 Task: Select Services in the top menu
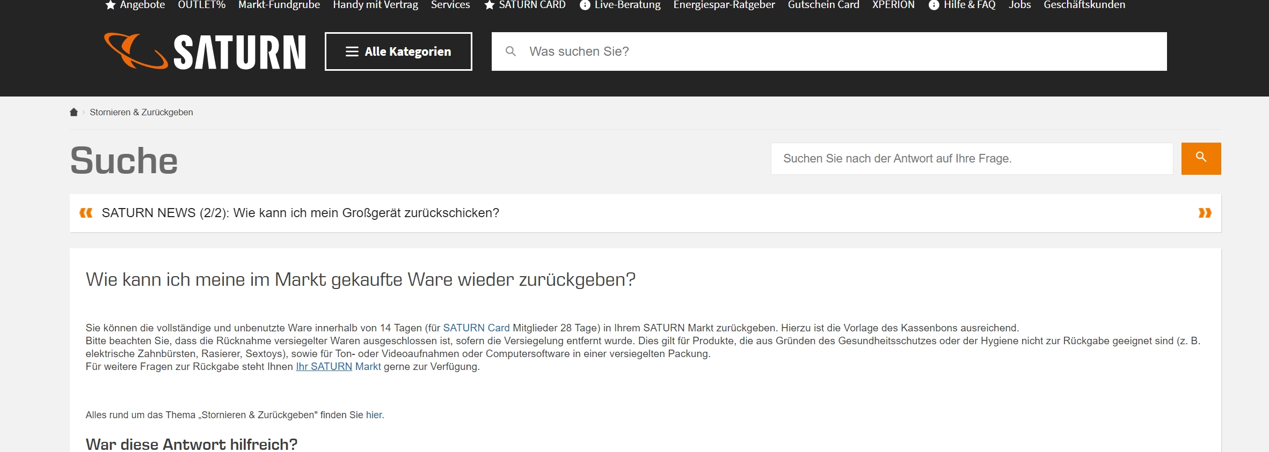click(x=450, y=5)
